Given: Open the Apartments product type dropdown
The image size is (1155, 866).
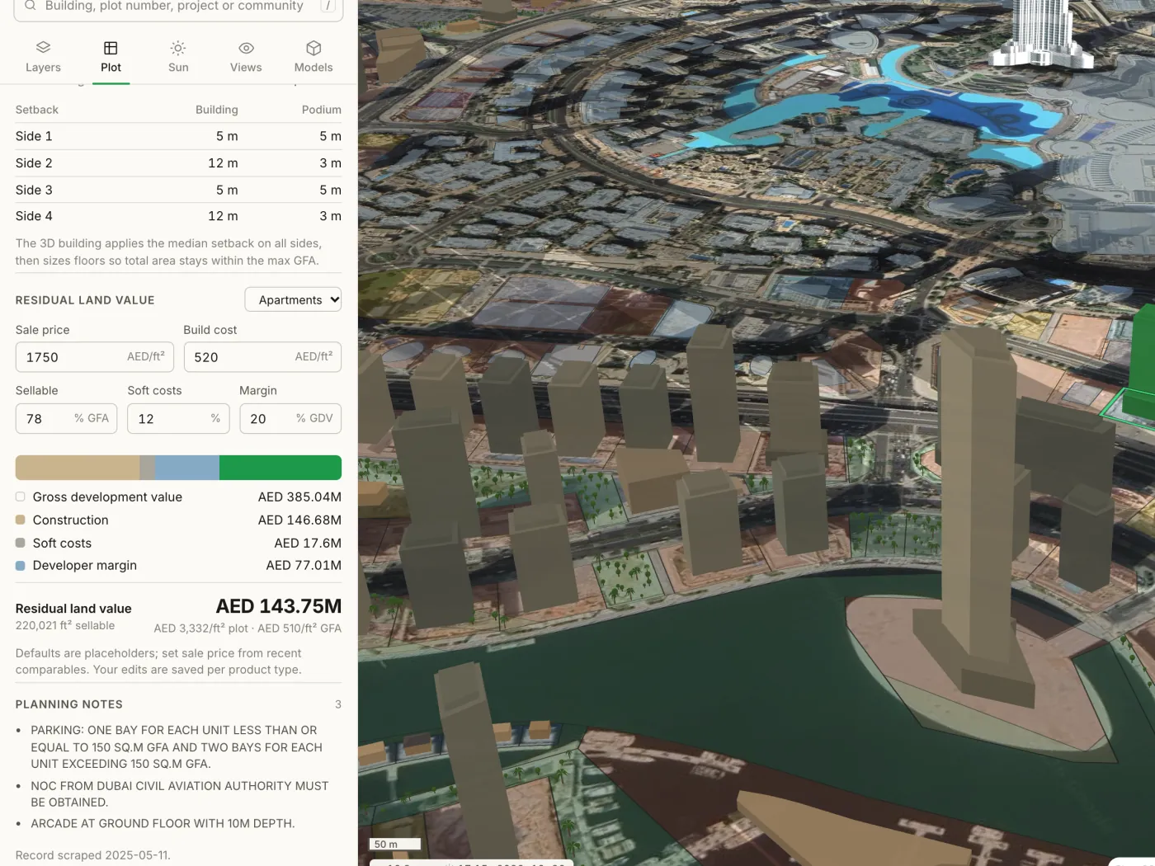Looking at the screenshot, I should 293,299.
